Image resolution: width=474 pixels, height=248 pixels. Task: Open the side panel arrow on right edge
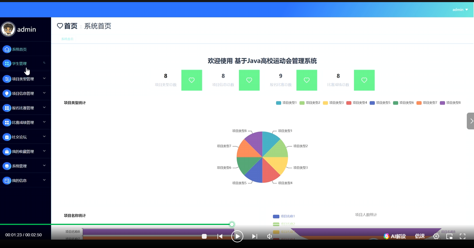(471, 121)
